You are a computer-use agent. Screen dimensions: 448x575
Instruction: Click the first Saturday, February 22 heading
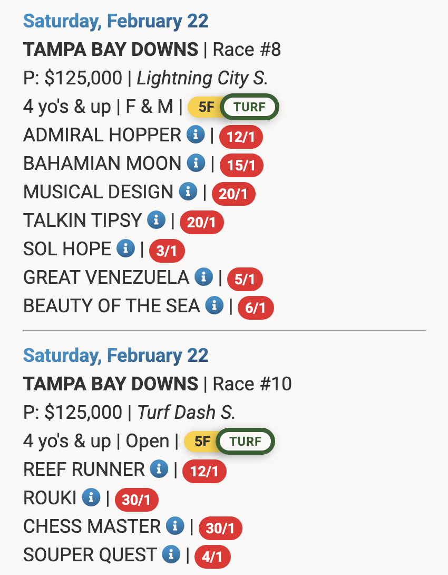pos(116,21)
